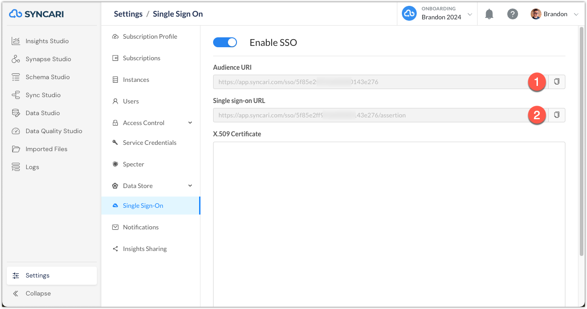Click Settings breadcrumb link

pyautogui.click(x=128, y=14)
